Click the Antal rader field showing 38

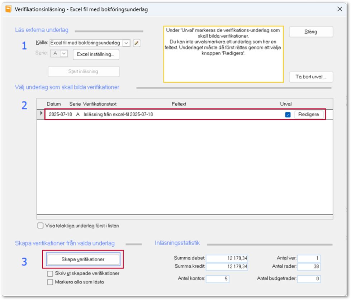click(x=309, y=266)
